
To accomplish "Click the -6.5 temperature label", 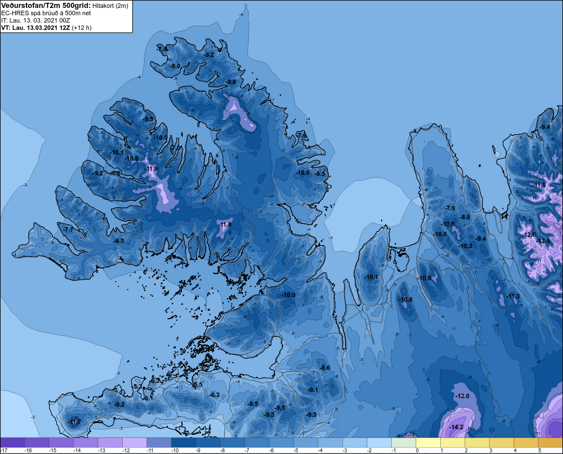I will [x=197, y=385].
